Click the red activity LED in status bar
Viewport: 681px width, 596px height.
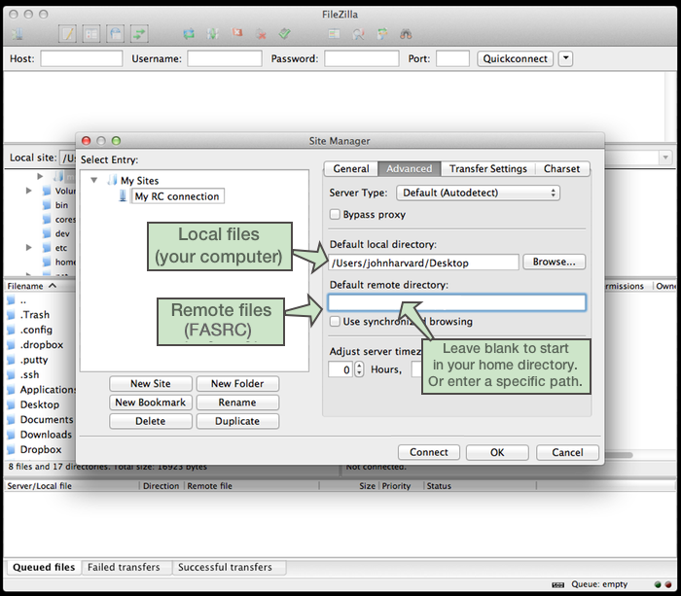pos(668,584)
